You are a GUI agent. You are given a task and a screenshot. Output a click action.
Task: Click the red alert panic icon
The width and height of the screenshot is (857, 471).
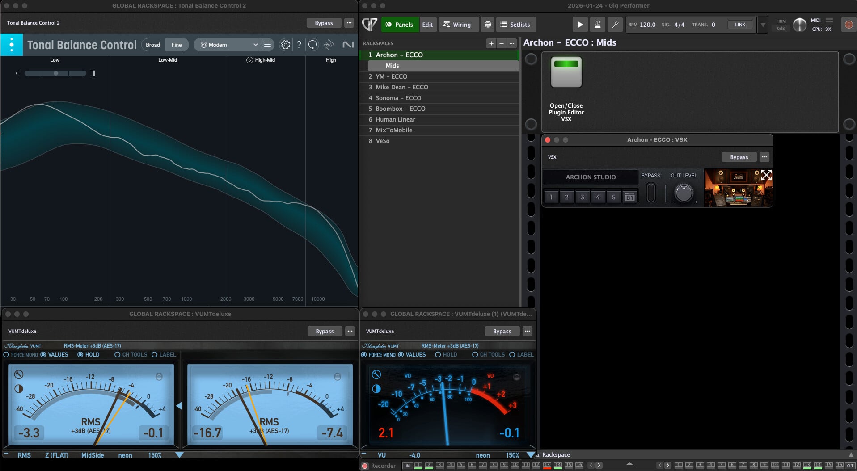click(848, 25)
